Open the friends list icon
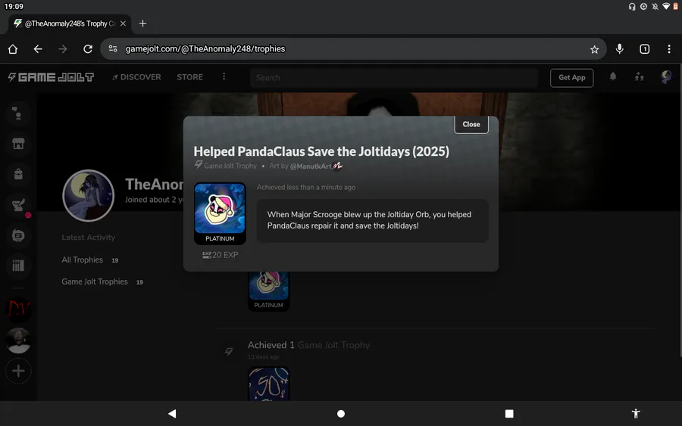Viewport: 682px width, 426px height. click(639, 77)
